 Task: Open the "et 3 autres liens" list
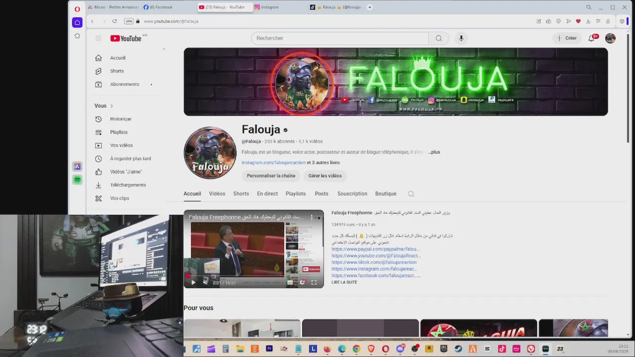323,163
